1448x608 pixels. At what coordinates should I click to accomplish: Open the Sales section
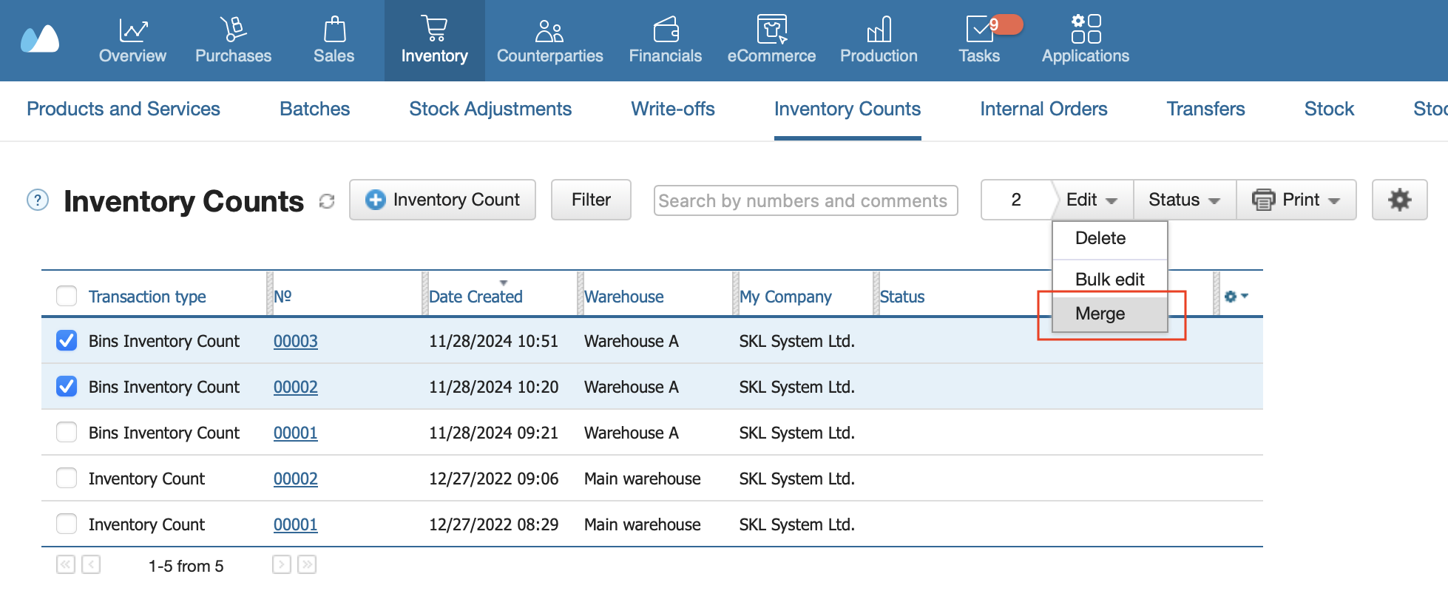334,41
